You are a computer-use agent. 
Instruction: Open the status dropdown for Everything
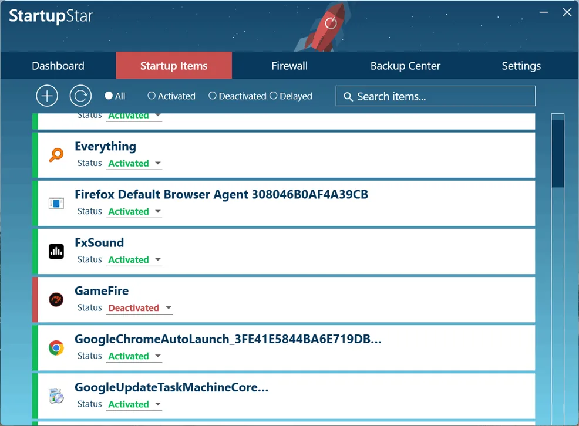(x=134, y=163)
